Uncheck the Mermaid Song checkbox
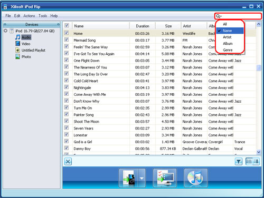The width and height of the screenshot is (264, 198). coord(67,39)
